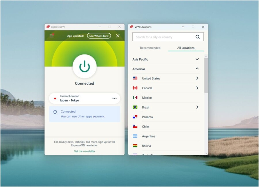Select the Mexico flag
This screenshot has width=259, height=187.
pos(135,98)
